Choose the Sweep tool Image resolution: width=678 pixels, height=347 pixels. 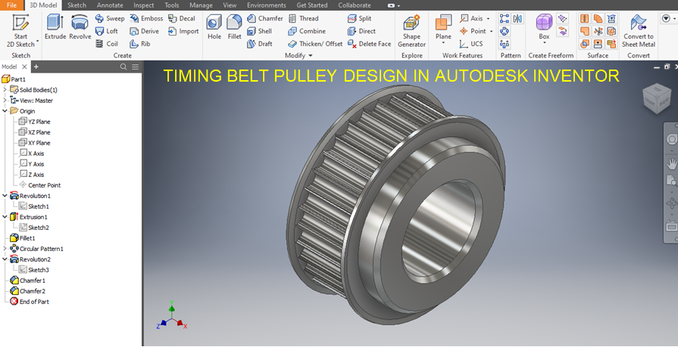coord(110,19)
